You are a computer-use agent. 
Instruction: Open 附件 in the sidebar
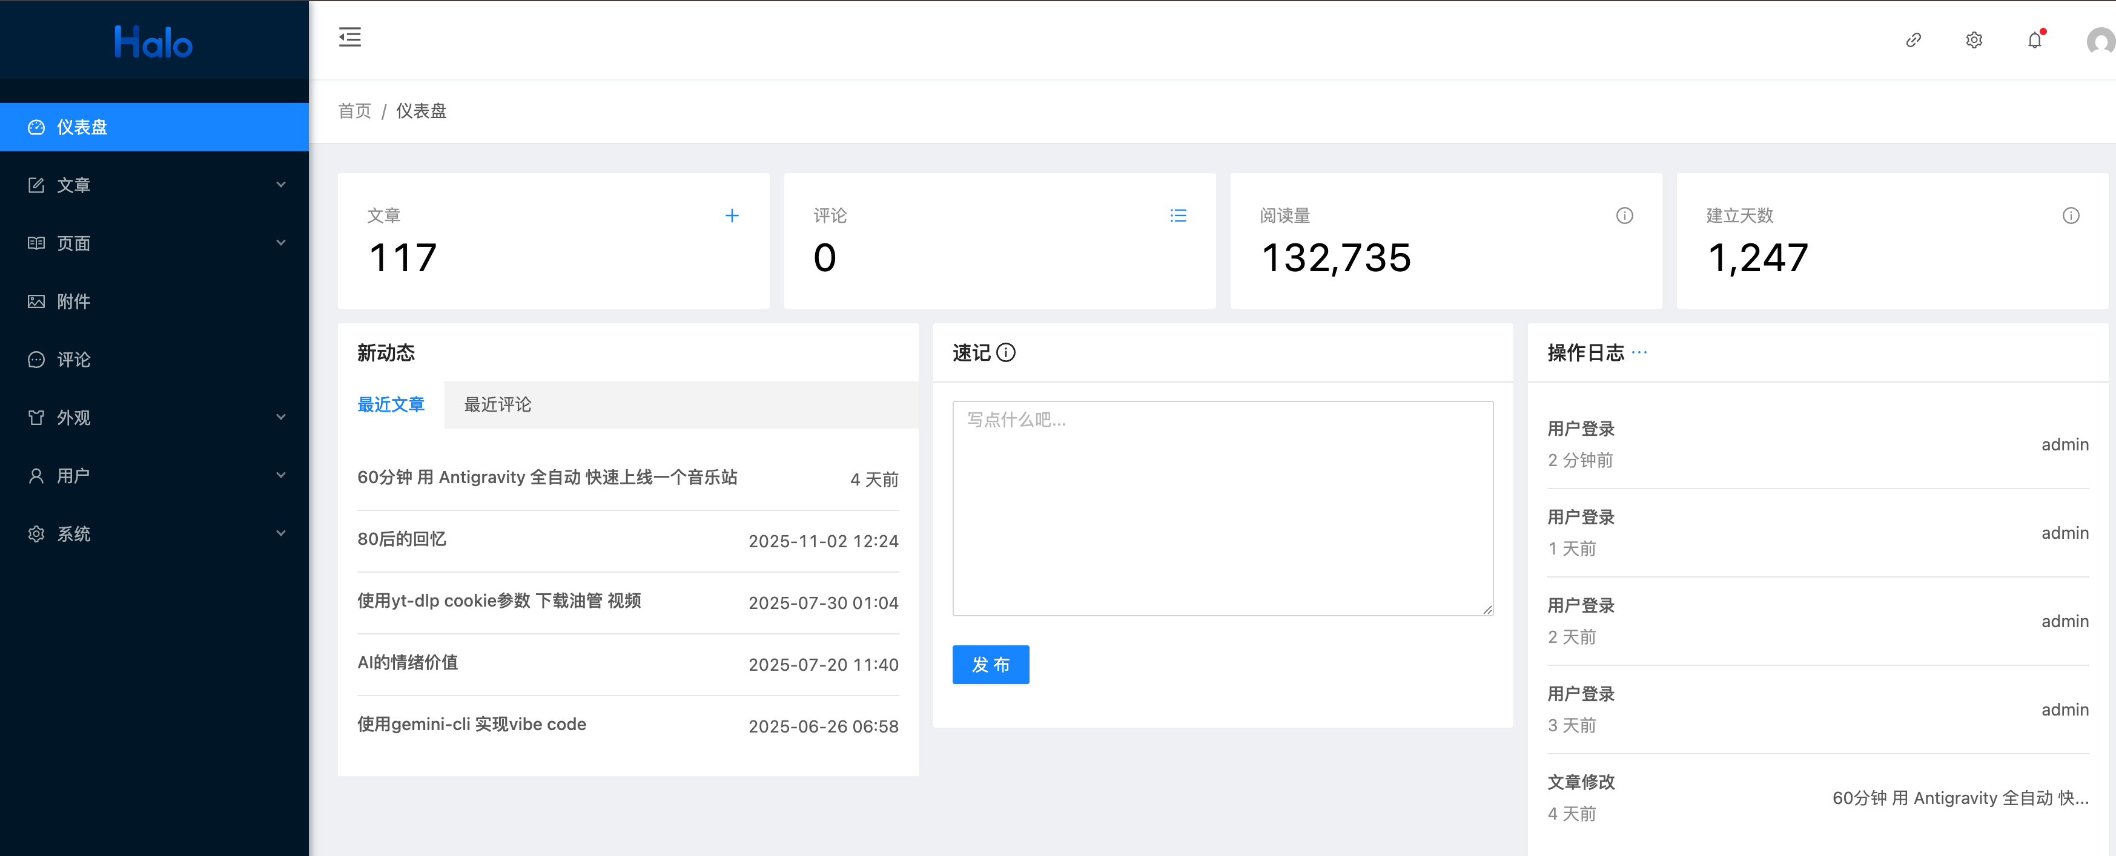(74, 301)
